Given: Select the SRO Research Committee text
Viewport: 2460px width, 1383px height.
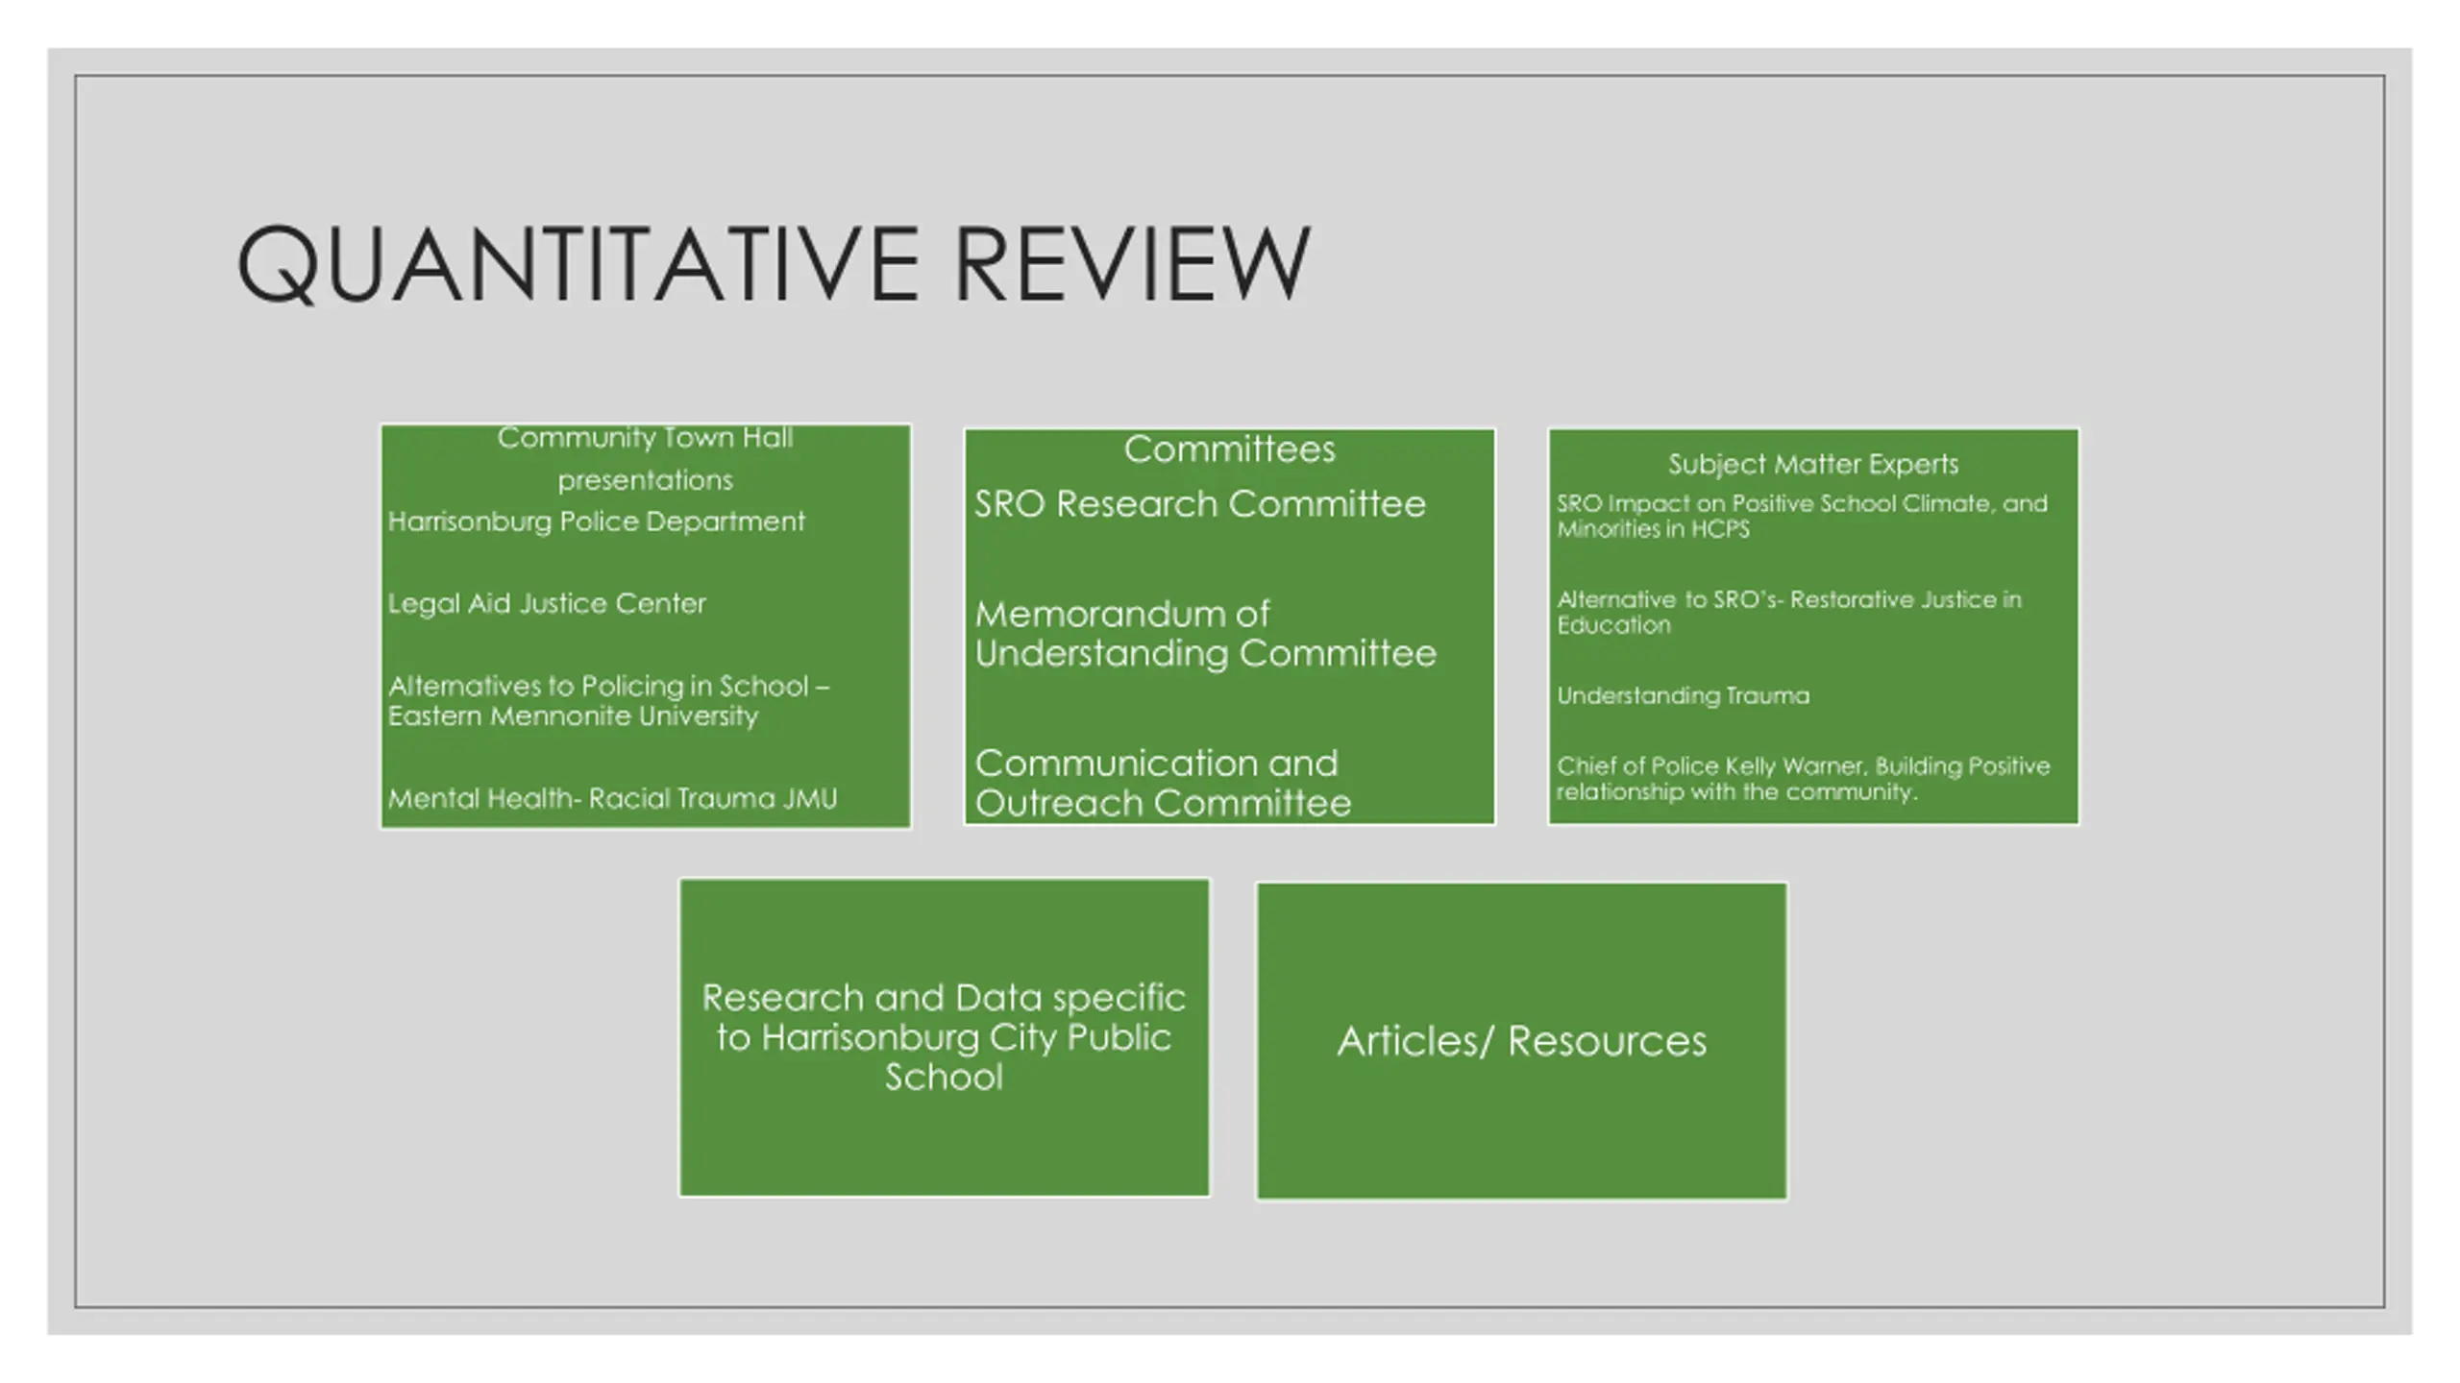Looking at the screenshot, I should point(1199,504).
